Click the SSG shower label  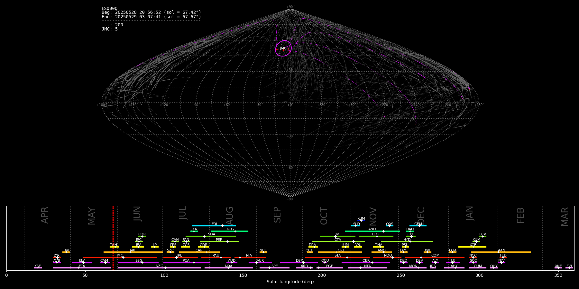click(x=139, y=261)
